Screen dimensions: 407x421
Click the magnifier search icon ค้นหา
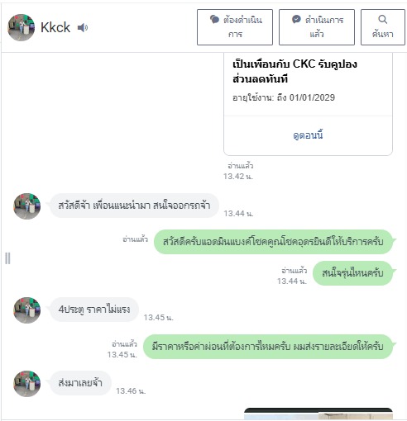(382, 20)
